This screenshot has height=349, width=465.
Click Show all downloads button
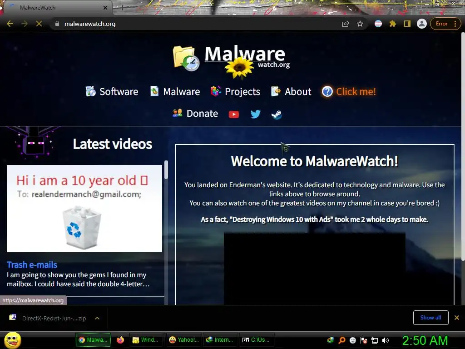[x=430, y=318]
